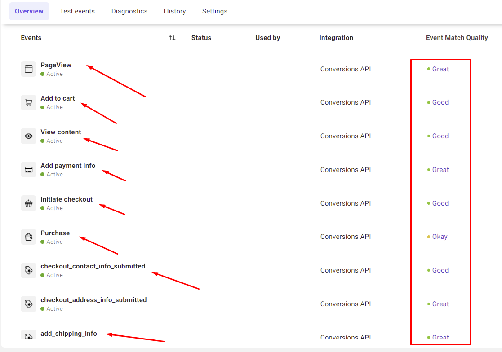Image resolution: width=502 pixels, height=352 pixels.
Task: Select the Add payment info event name
Action: click(68, 166)
